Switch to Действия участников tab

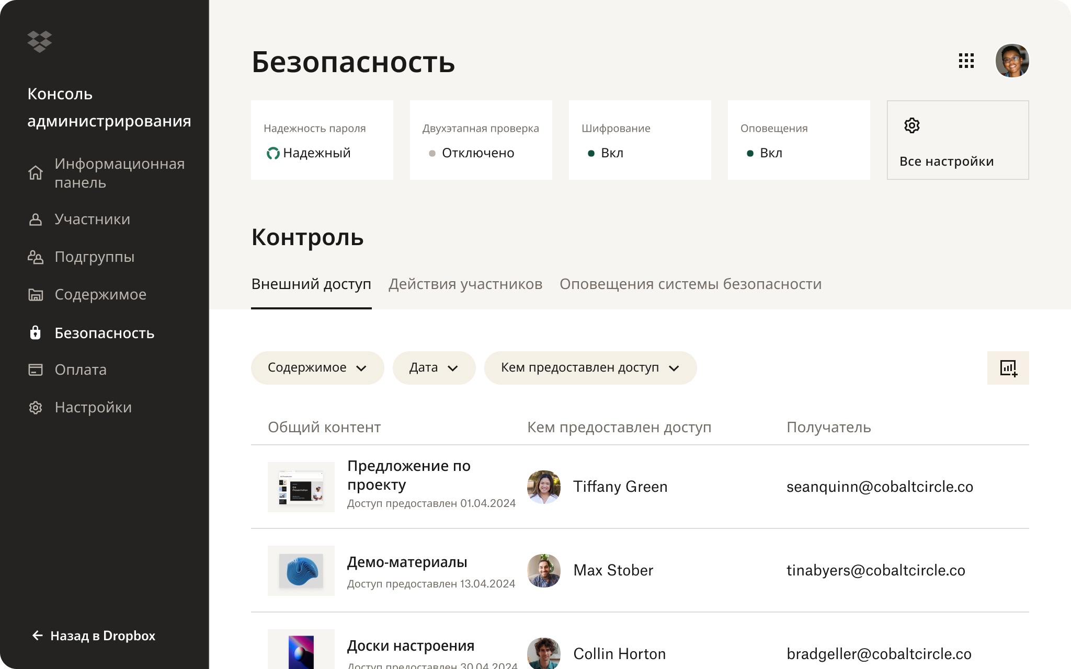tap(465, 284)
